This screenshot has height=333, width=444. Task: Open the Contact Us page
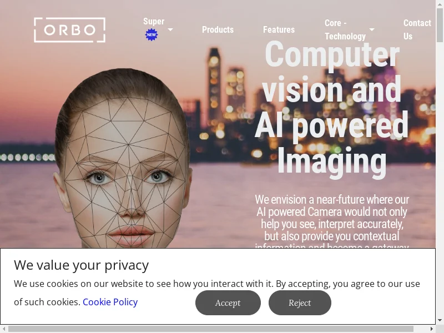click(417, 30)
